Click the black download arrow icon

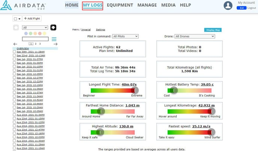53,27
